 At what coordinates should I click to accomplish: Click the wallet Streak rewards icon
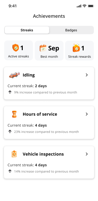click(76, 48)
